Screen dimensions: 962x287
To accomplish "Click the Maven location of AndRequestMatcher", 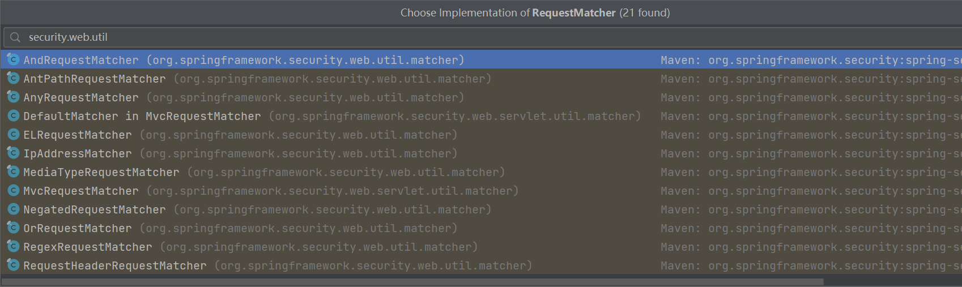I will pyautogui.click(x=811, y=60).
